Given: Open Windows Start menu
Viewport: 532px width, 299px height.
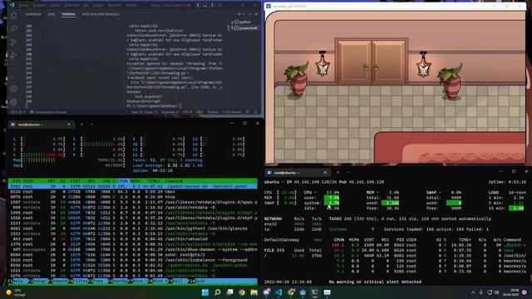Looking at the screenshot, I should 205,292.
